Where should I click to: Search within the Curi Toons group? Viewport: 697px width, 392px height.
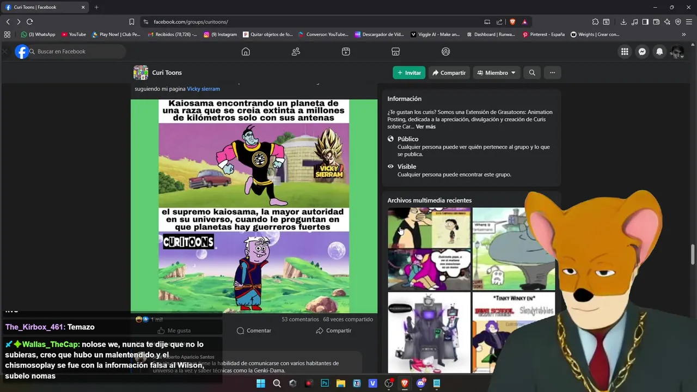(532, 72)
